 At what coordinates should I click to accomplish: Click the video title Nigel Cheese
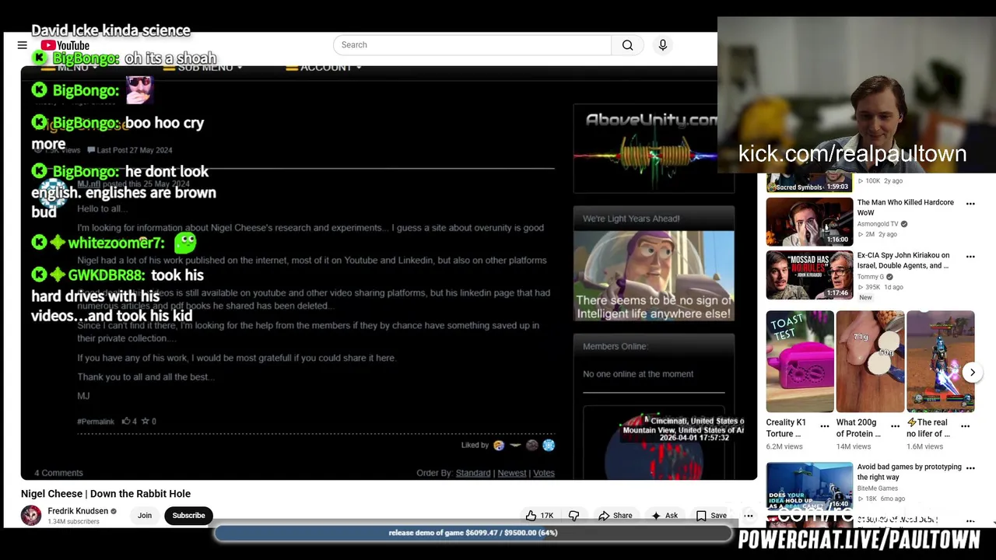pyautogui.click(x=106, y=494)
